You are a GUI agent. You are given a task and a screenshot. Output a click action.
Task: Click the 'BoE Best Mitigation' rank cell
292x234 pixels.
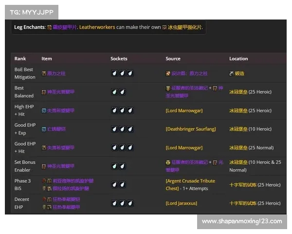coord(25,73)
